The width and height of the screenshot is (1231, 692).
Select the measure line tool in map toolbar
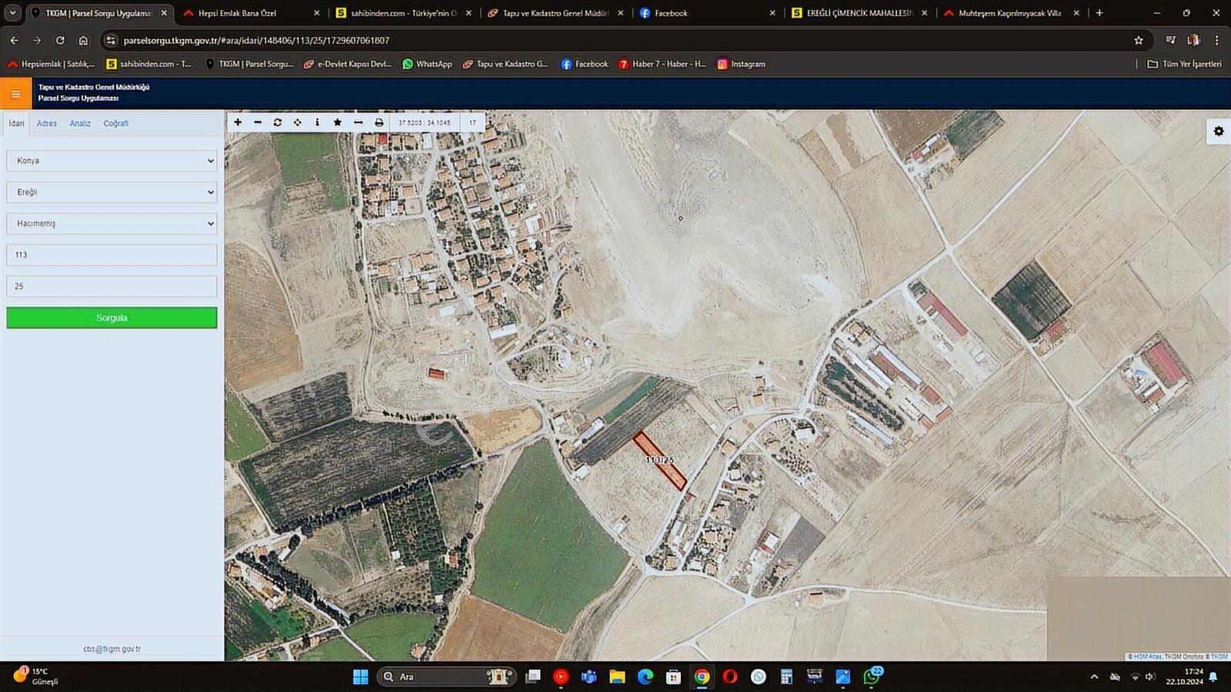[x=358, y=122]
